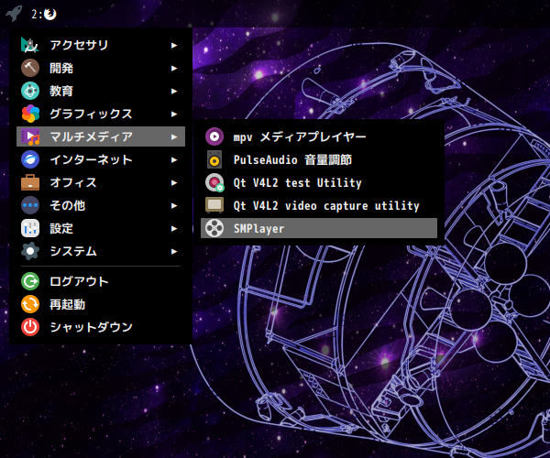Click the Qt V4L2 test Utility icon
This screenshot has width=550, height=458.
(x=214, y=182)
